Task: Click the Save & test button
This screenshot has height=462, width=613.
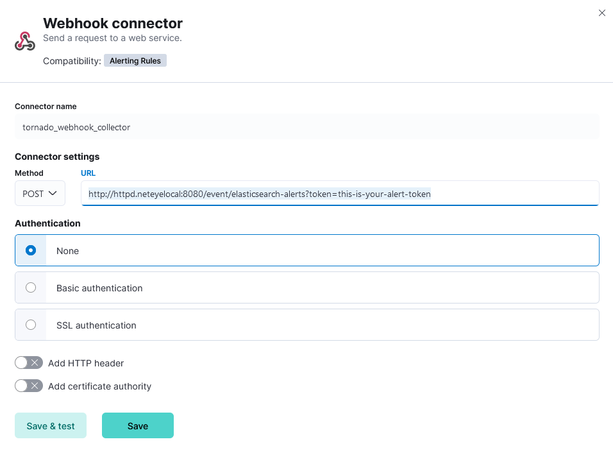Action: 51,425
